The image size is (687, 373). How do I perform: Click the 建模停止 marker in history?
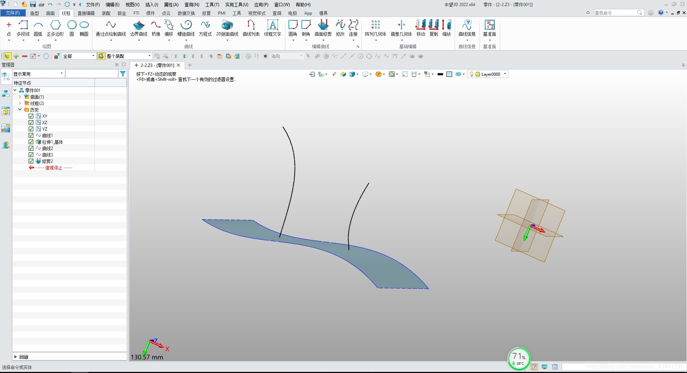54,168
